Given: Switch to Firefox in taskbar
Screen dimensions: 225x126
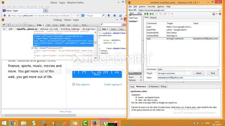Looking at the screenshot, I should (95, 123).
